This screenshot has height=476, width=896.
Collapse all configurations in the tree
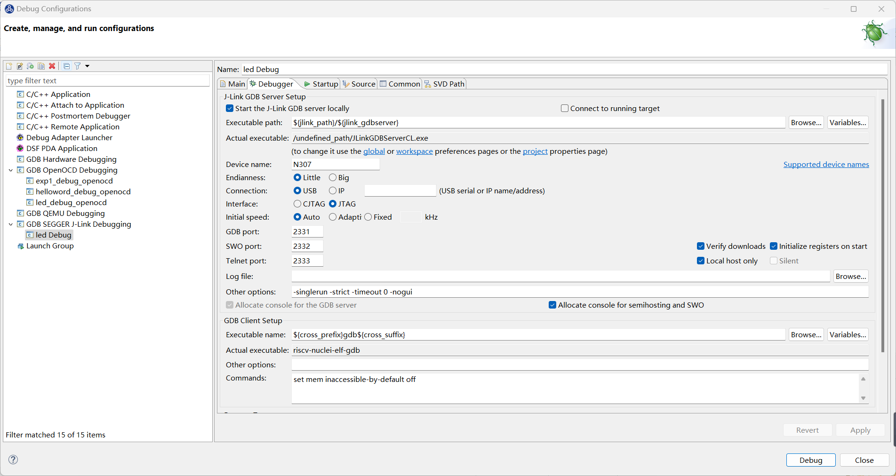(x=67, y=66)
